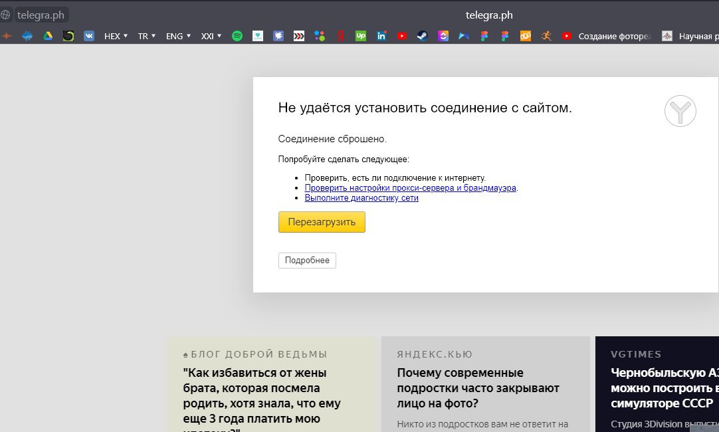The height and width of the screenshot is (432, 719).
Task: Open the Выполните диагностику сети link
Action: tap(361, 198)
